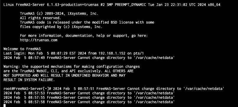Click the 'pts/1' text in login line
The height and width of the screenshot is (107, 238).
click(x=138, y=53)
